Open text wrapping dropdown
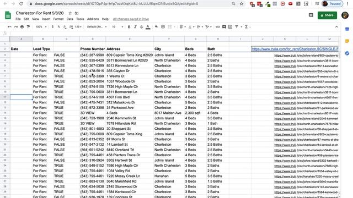The image size is (353, 198). pyautogui.click(x=200, y=27)
